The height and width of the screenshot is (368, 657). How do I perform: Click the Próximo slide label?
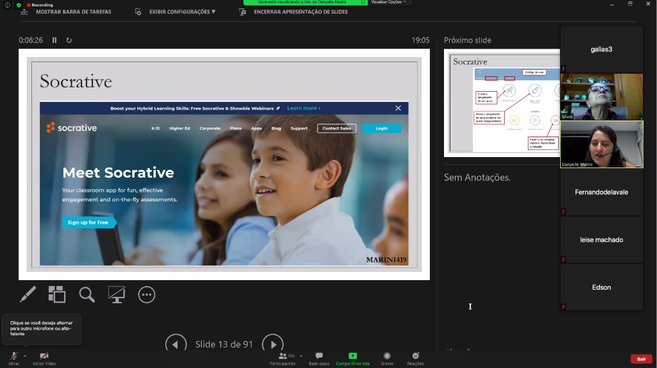click(x=468, y=40)
